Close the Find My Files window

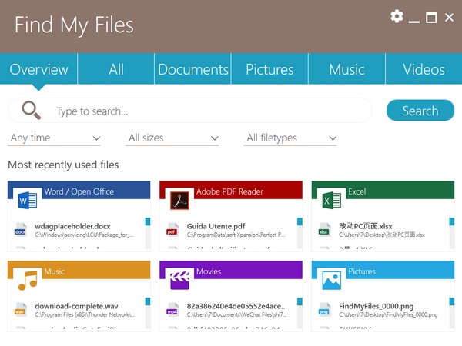449,18
